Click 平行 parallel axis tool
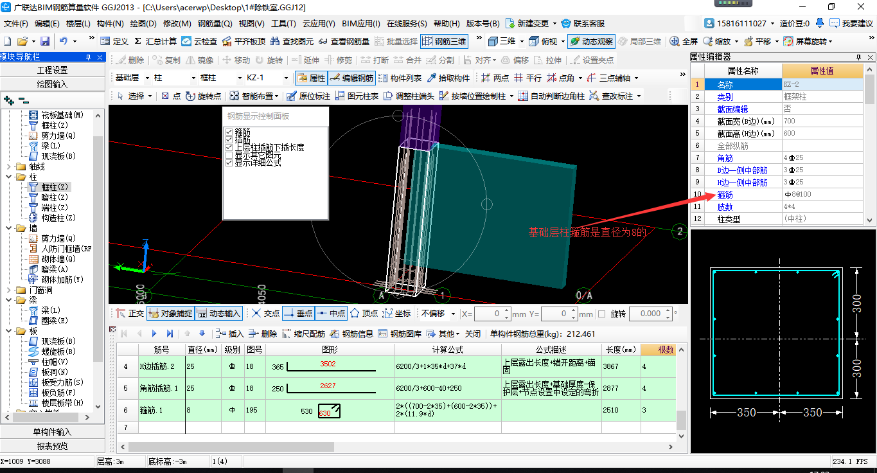 [x=527, y=78]
